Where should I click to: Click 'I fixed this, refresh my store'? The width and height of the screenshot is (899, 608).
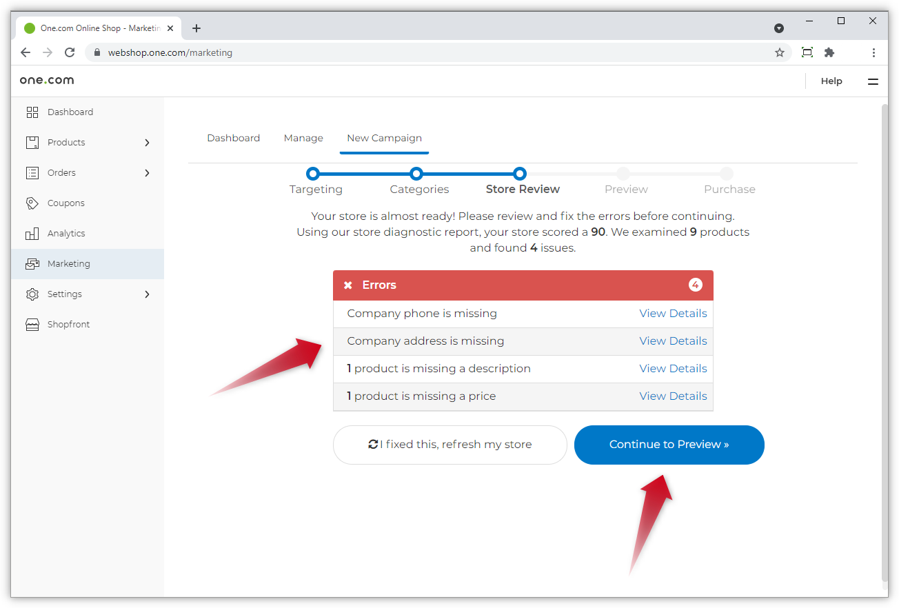pos(449,445)
